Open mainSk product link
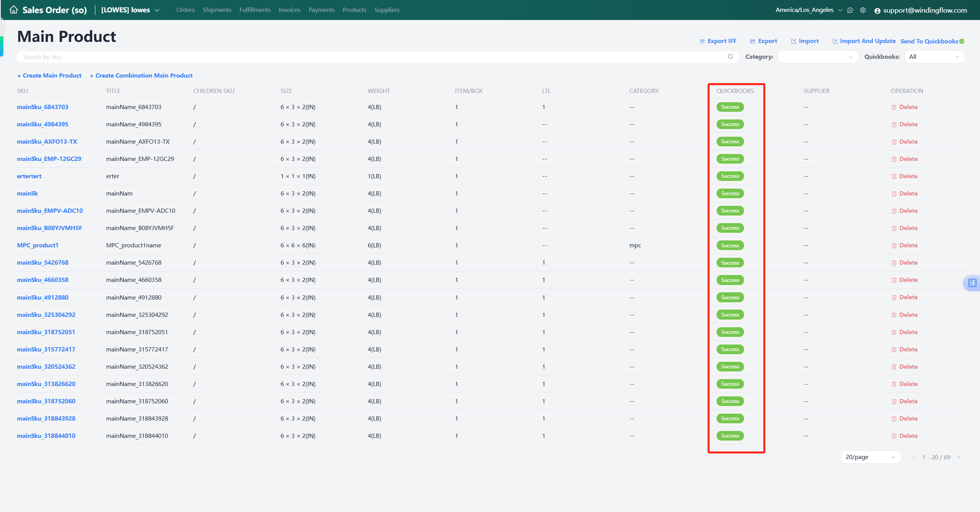Image resolution: width=980 pixels, height=512 pixels. 27,194
